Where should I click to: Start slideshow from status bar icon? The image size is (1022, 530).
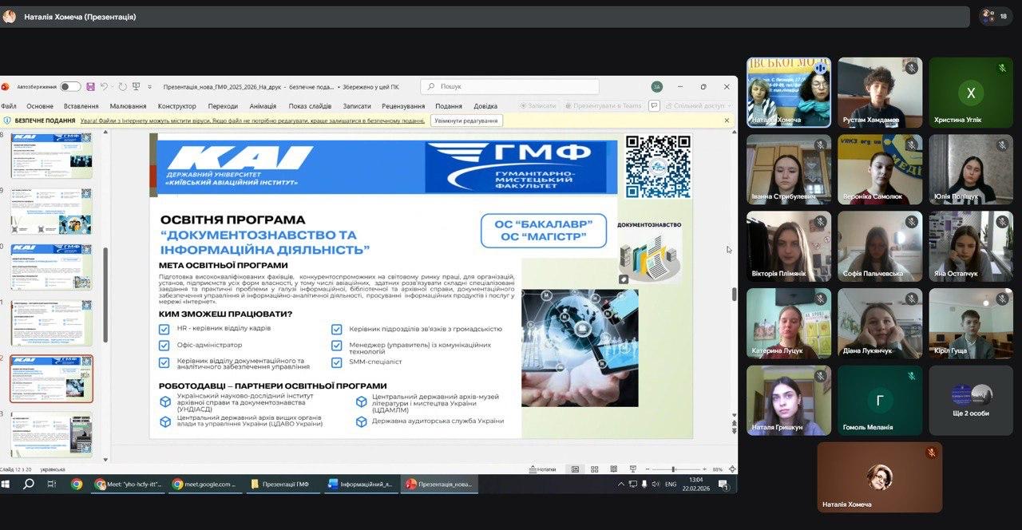pos(632,469)
